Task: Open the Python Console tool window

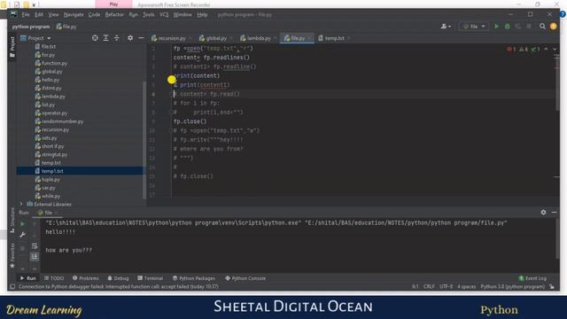Action: [245, 278]
